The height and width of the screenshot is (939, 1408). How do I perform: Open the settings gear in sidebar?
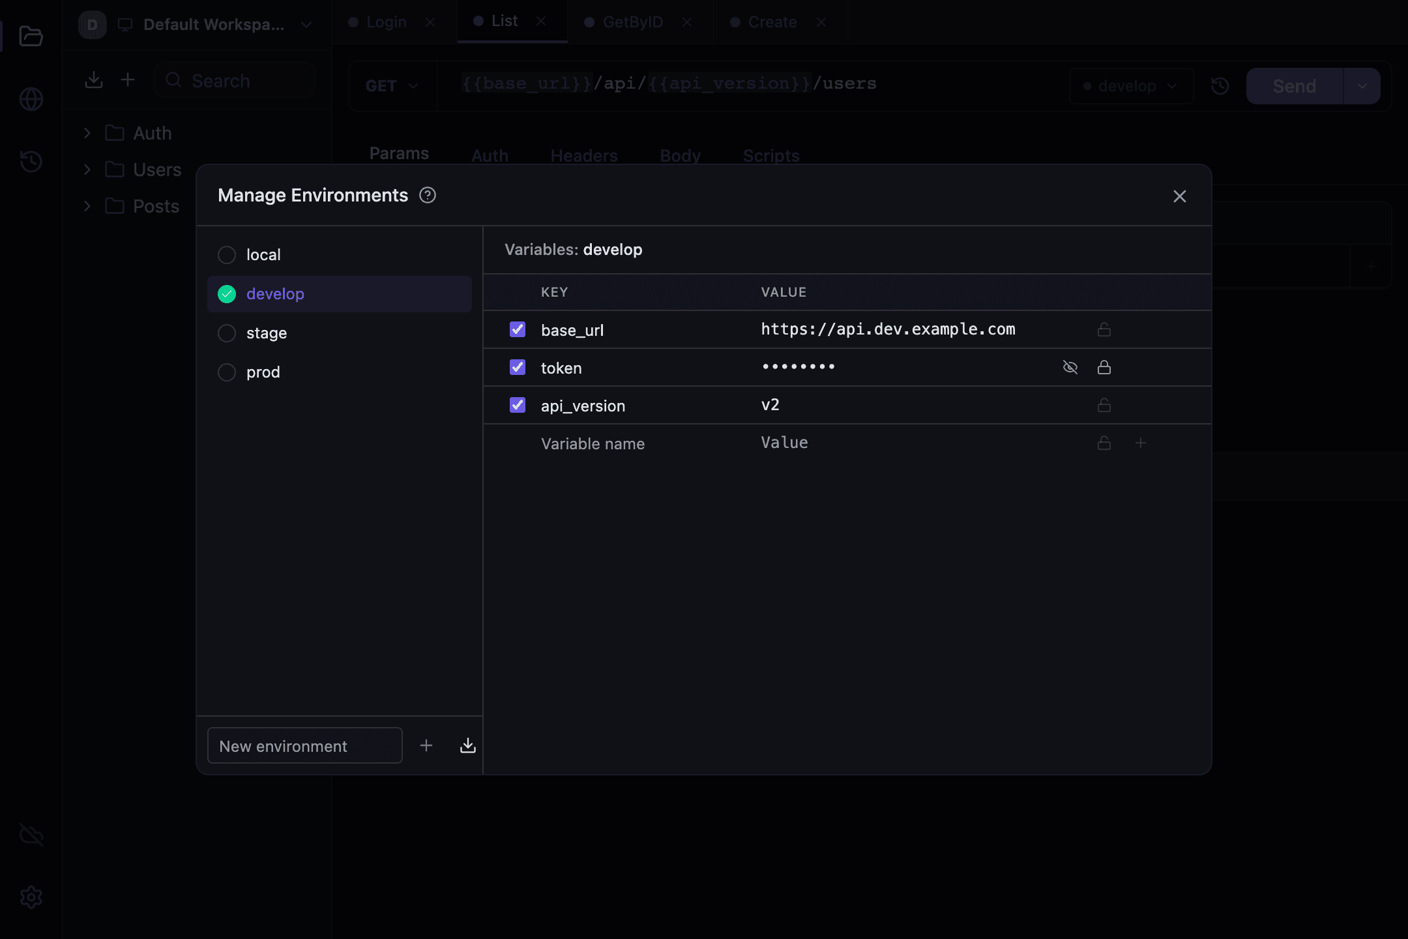point(31,897)
